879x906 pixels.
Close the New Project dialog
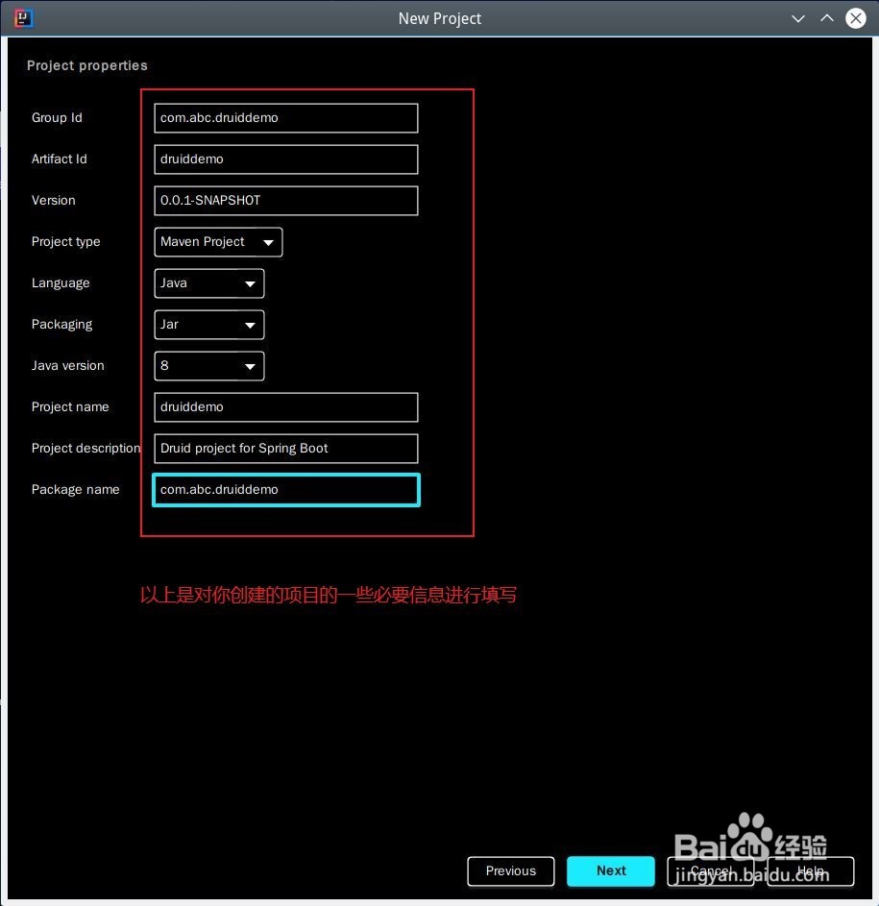pos(855,18)
